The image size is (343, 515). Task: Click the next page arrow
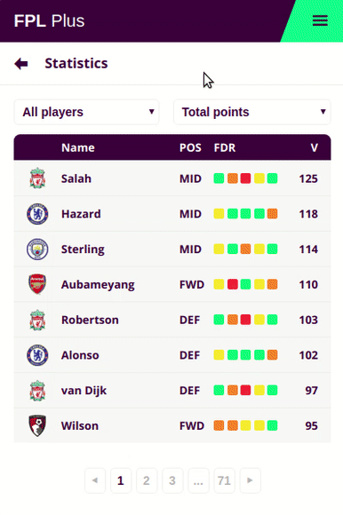pyautogui.click(x=250, y=480)
